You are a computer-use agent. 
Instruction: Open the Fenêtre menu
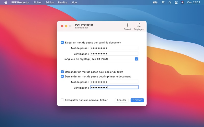pyautogui.click(x=62, y=2)
